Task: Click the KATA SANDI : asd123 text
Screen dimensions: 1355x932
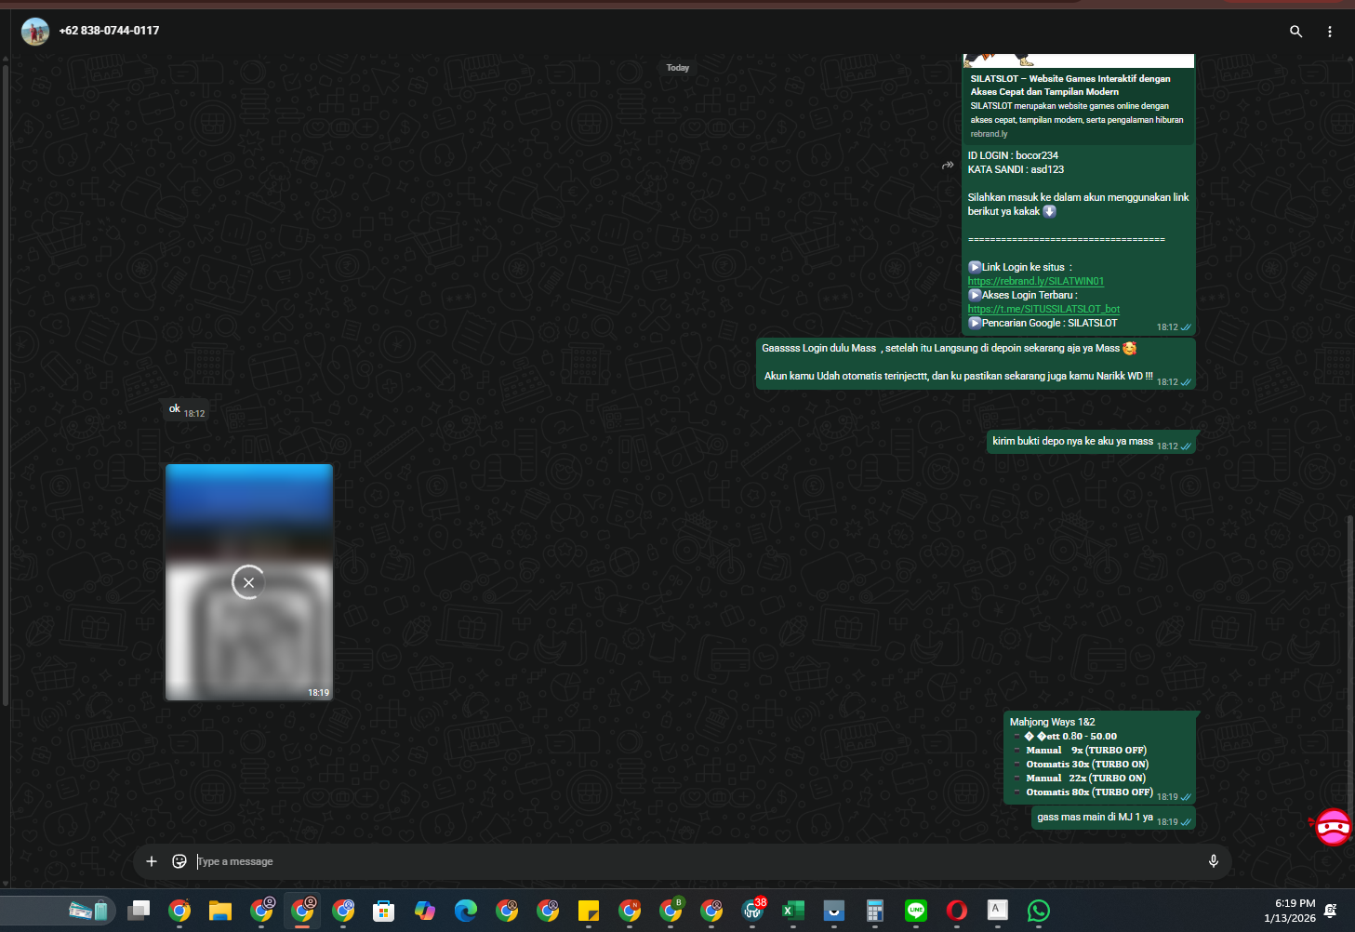Action: point(1016,169)
